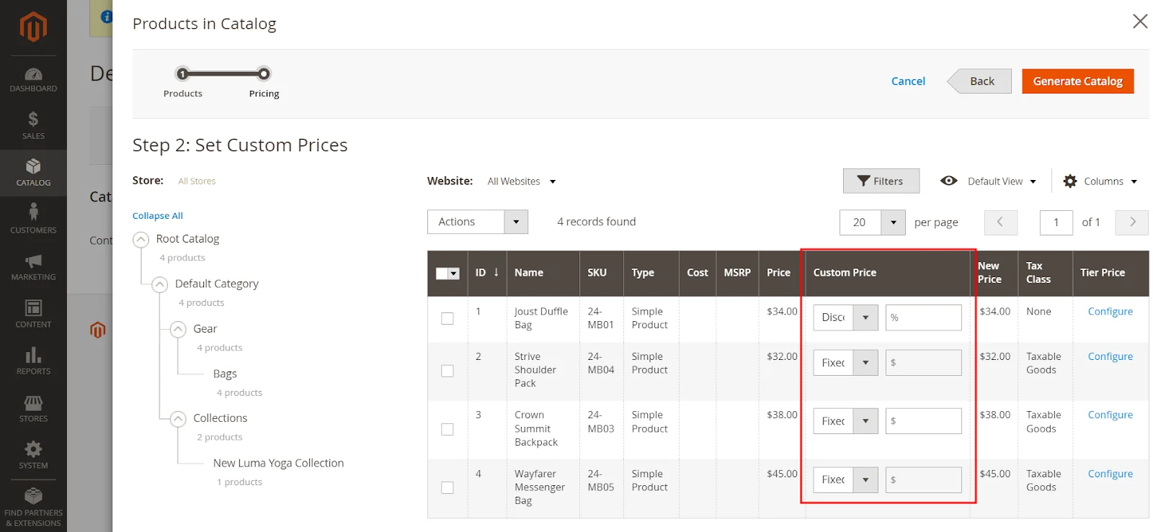Open the Customers sidebar menu

(33, 220)
